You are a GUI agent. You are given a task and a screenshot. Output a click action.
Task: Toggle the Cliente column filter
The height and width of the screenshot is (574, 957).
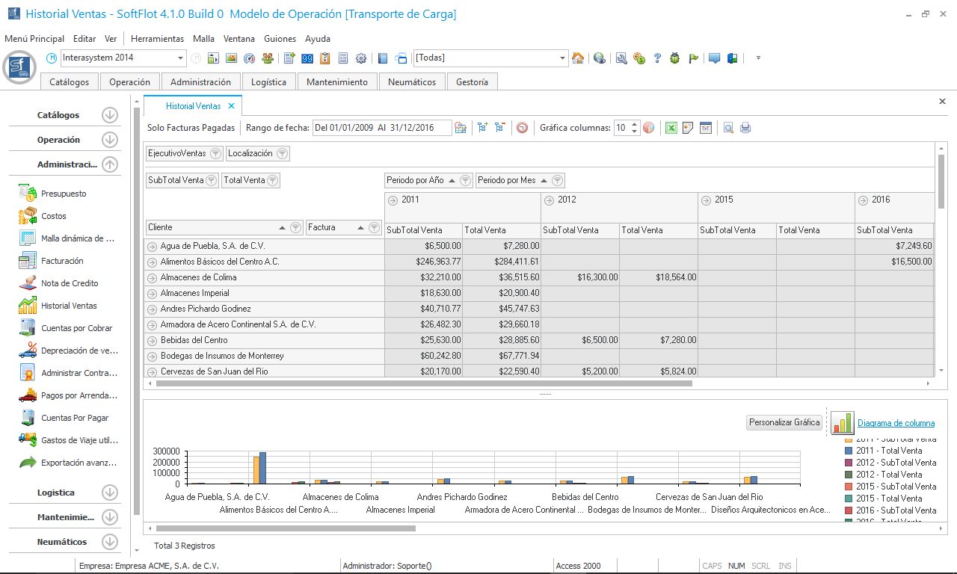pos(295,227)
